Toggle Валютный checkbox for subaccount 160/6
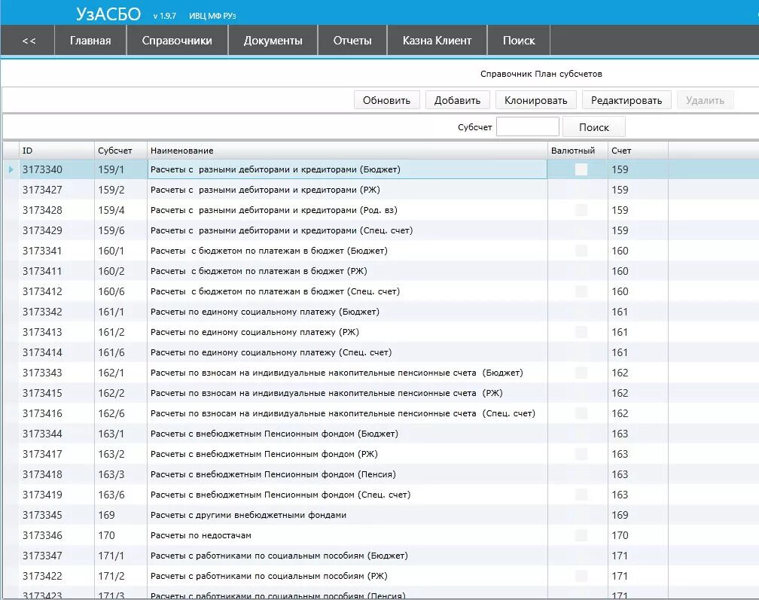759x600 pixels. click(x=581, y=291)
